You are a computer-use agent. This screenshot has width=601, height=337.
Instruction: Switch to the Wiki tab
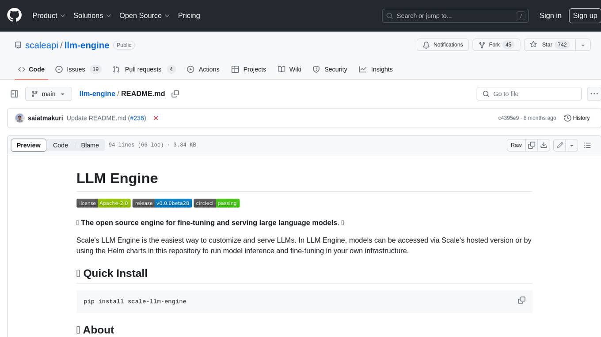[x=289, y=69]
